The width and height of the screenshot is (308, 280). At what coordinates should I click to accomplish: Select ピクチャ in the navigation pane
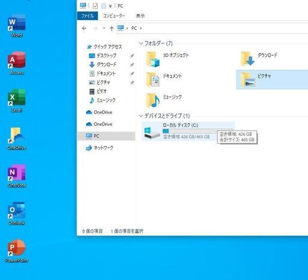click(x=99, y=82)
